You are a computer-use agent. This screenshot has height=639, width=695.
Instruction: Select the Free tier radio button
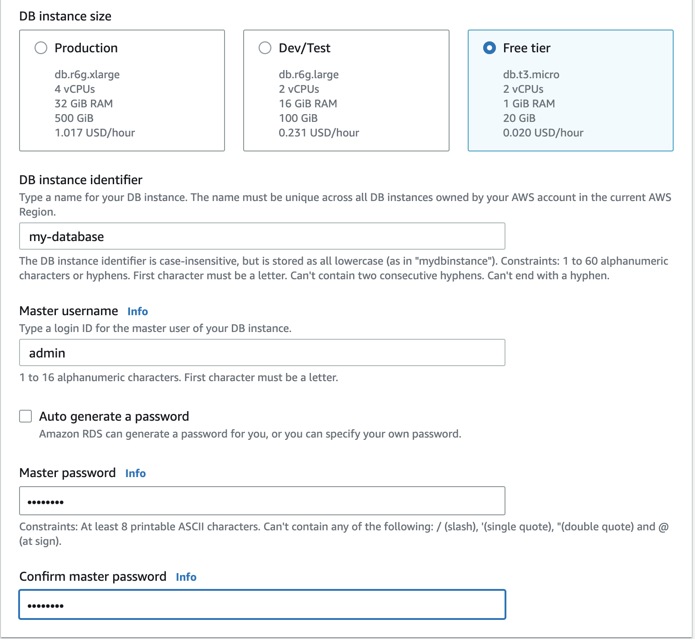point(490,48)
